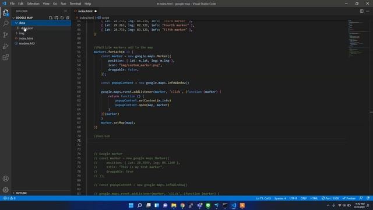Open editor more actions ellipsis
Viewport: 373px width, 210px height.
coord(368,11)
